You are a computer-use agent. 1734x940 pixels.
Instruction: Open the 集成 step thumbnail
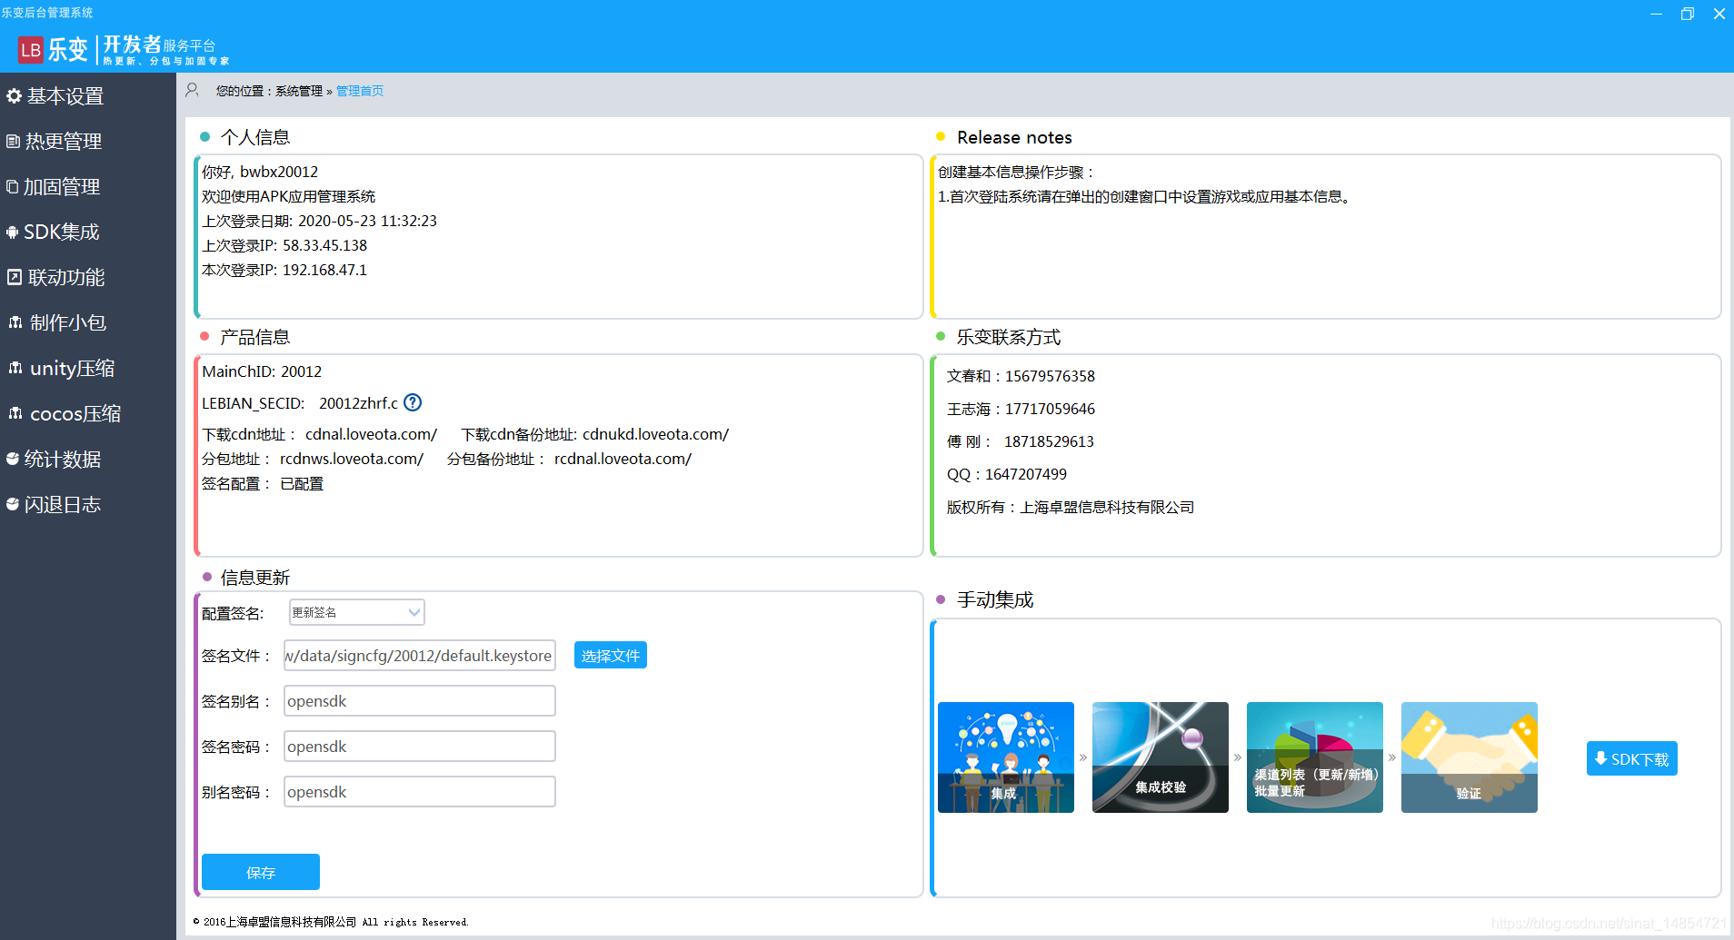point(1006,757)
